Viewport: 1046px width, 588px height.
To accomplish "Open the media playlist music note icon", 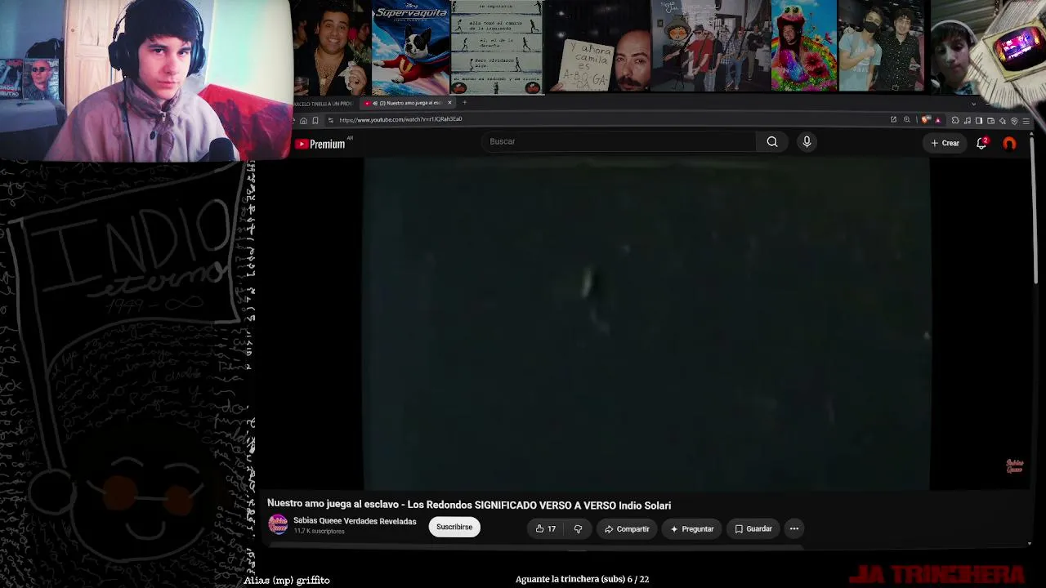I will pyautogui.click(x=968, y=120).
